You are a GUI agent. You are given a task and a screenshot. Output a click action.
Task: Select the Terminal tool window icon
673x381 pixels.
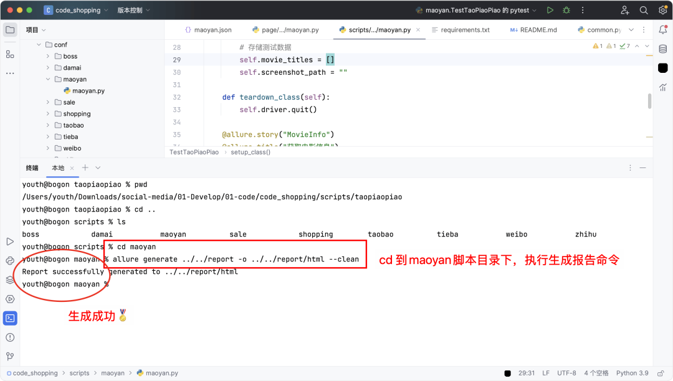(x=10, y=318)
